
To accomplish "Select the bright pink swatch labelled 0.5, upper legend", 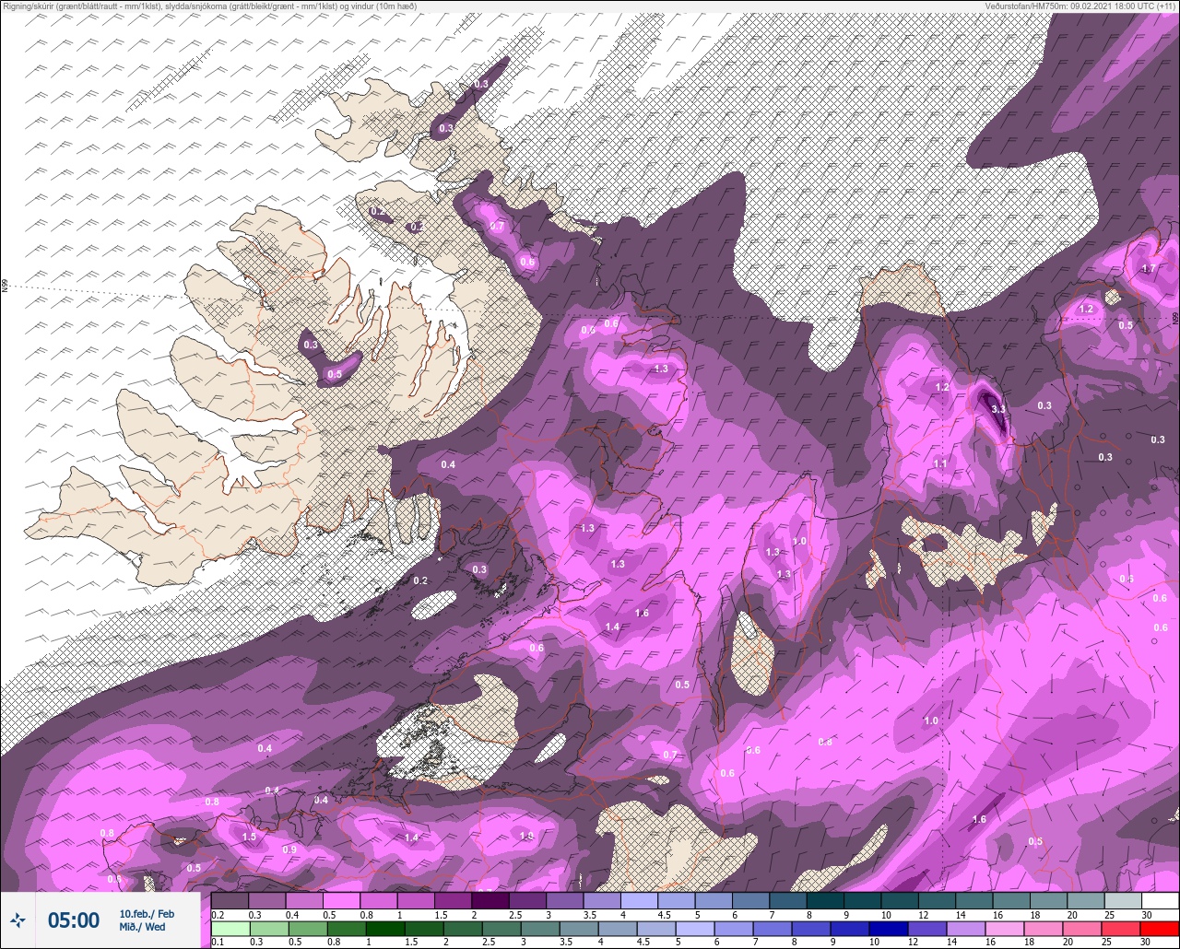I will [x=341, y=900].
